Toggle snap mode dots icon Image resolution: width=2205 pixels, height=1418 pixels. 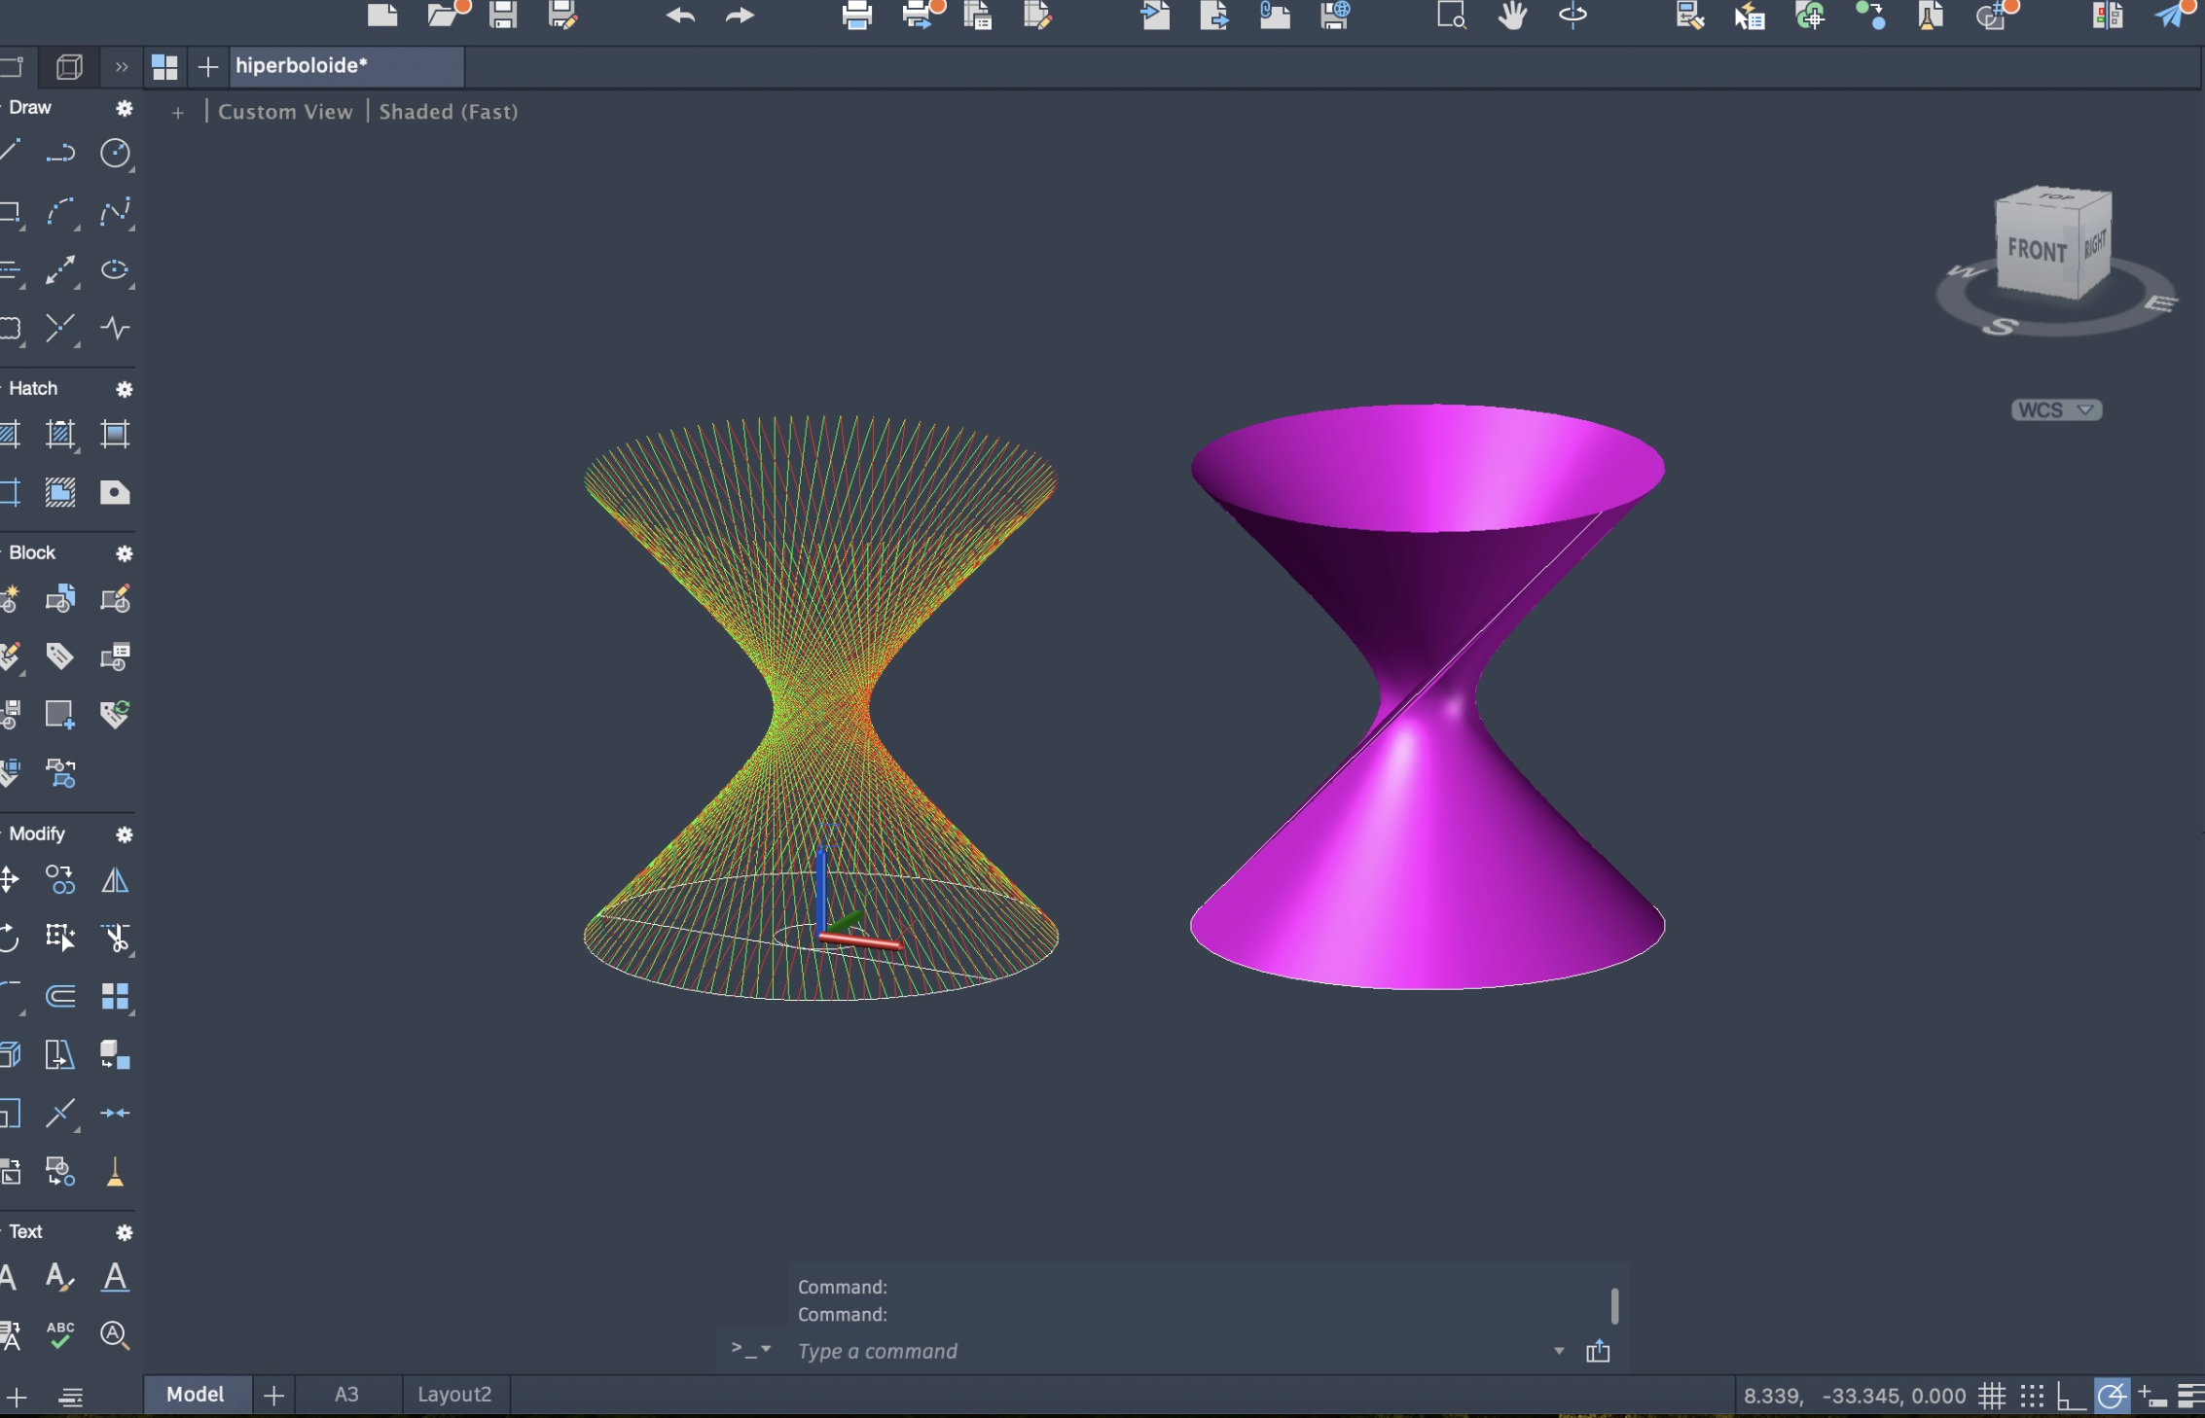(x=2032, y=1397)
